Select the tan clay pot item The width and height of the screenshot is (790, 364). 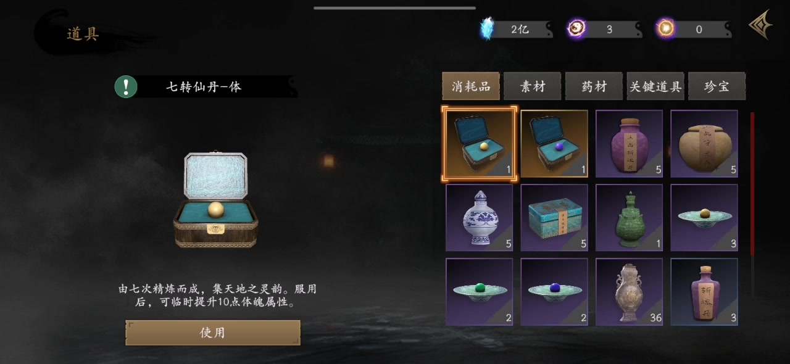tap(704, 144)
